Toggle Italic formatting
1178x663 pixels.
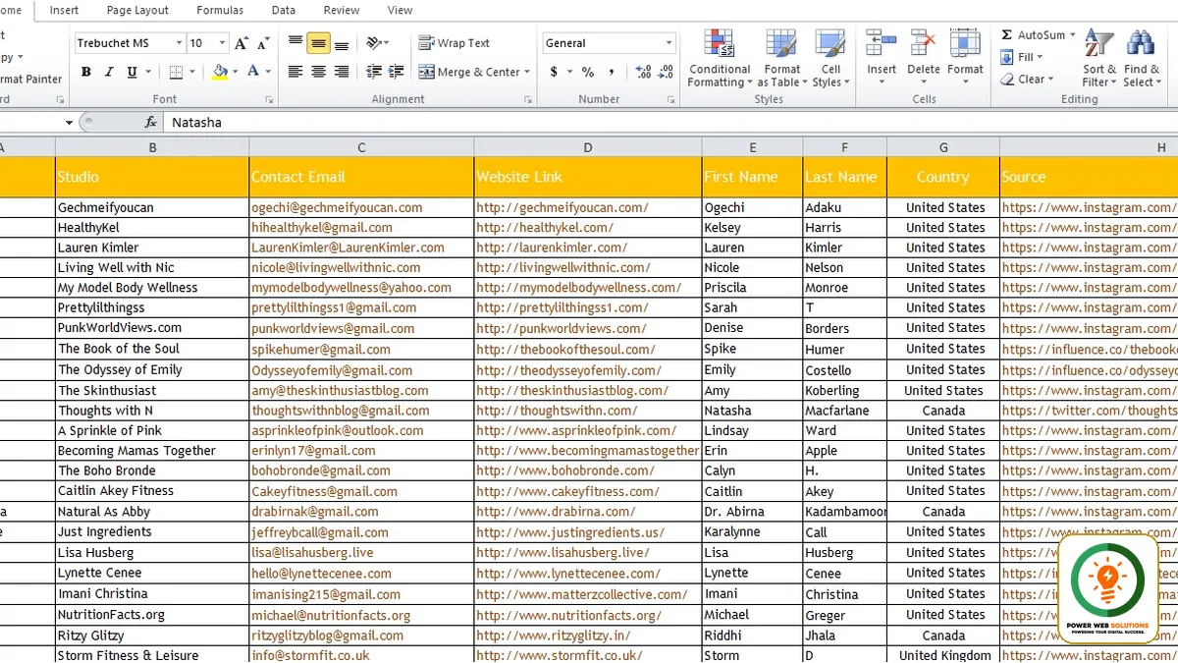tap(108, 72)
